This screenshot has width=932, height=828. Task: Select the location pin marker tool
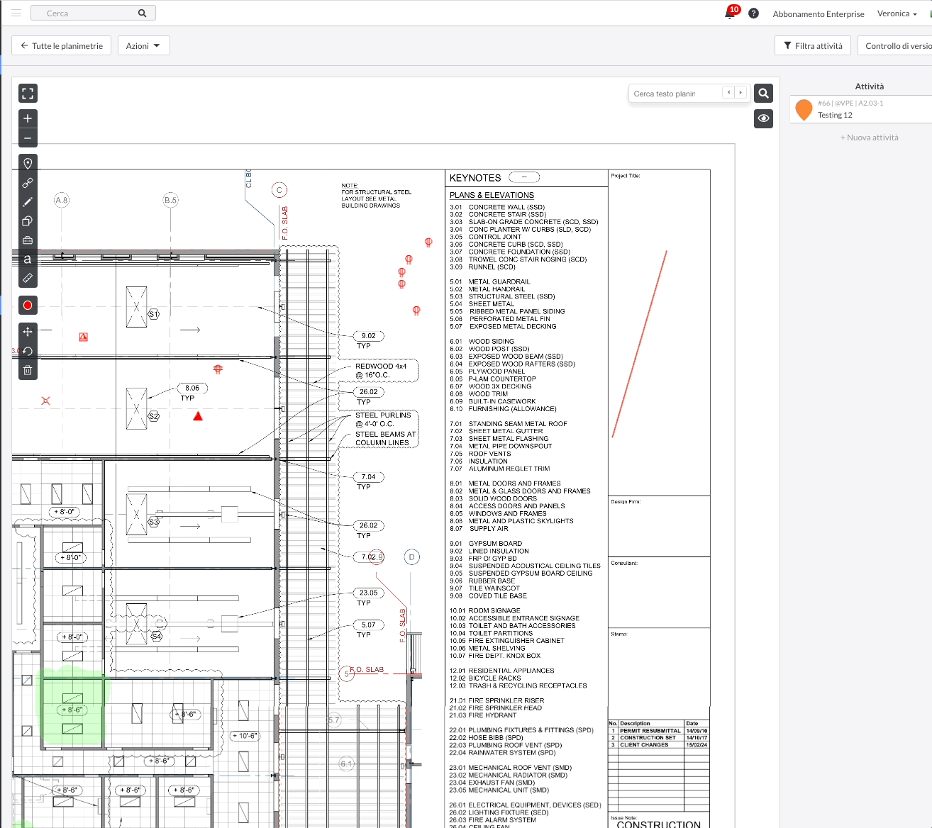[x=28, y=164]
